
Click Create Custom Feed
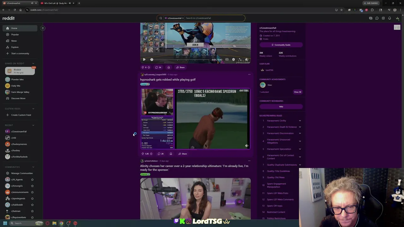coord(20,115)
